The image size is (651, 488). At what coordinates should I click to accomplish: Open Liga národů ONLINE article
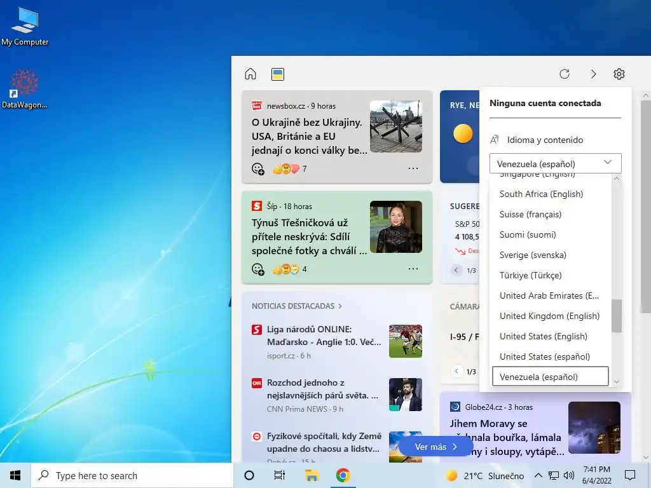coord(324,335)
